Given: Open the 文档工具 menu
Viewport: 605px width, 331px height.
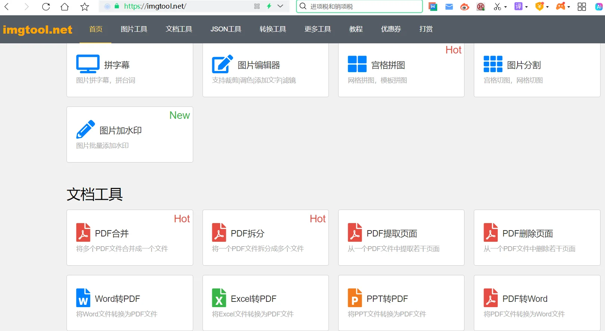Looking at the screenshot, I should click(179, 29).
